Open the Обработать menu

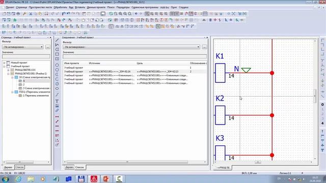point(60,7)
